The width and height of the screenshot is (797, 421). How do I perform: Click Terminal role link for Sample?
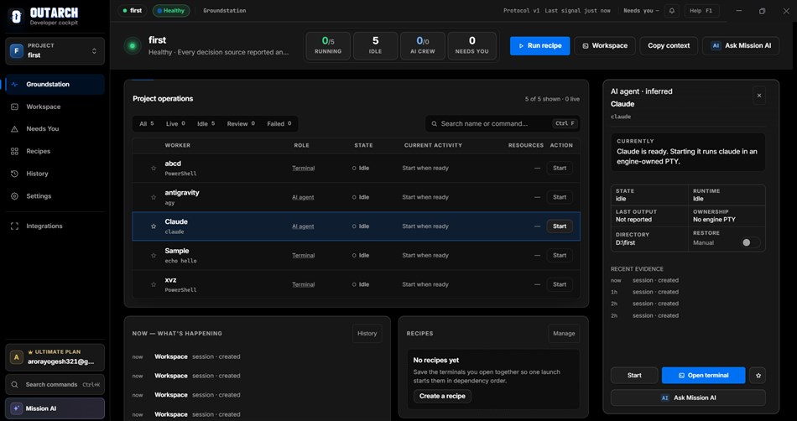click(x=304, y=256)
